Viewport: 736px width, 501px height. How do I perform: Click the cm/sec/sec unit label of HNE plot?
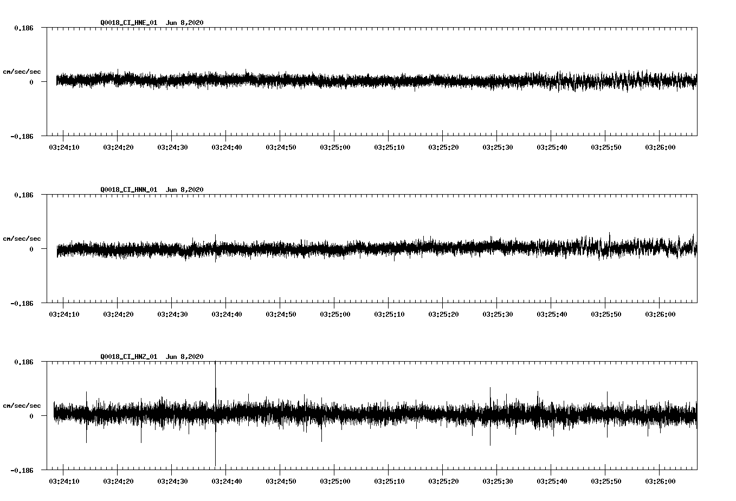click(22, 72)
